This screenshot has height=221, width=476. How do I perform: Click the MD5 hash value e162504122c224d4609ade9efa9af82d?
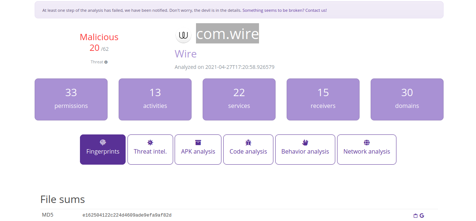click(127, 215)
